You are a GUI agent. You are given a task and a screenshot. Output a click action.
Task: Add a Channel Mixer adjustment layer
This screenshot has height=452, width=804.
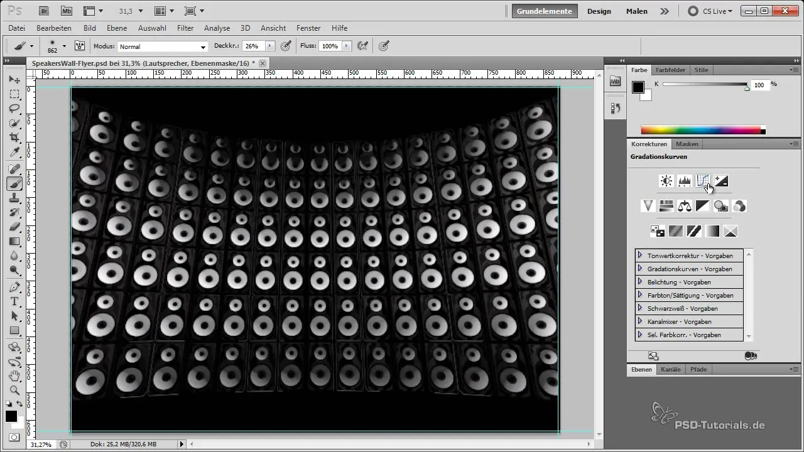[x=739, y=206]
